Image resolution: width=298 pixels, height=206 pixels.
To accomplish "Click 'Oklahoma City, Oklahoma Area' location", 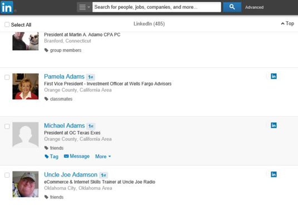I will (x=78, y=188).
